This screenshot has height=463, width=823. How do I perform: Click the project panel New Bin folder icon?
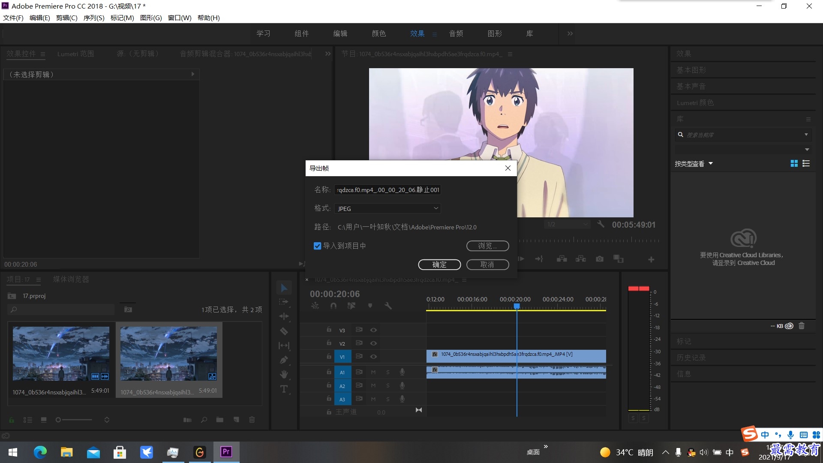(x=219, y=420)
